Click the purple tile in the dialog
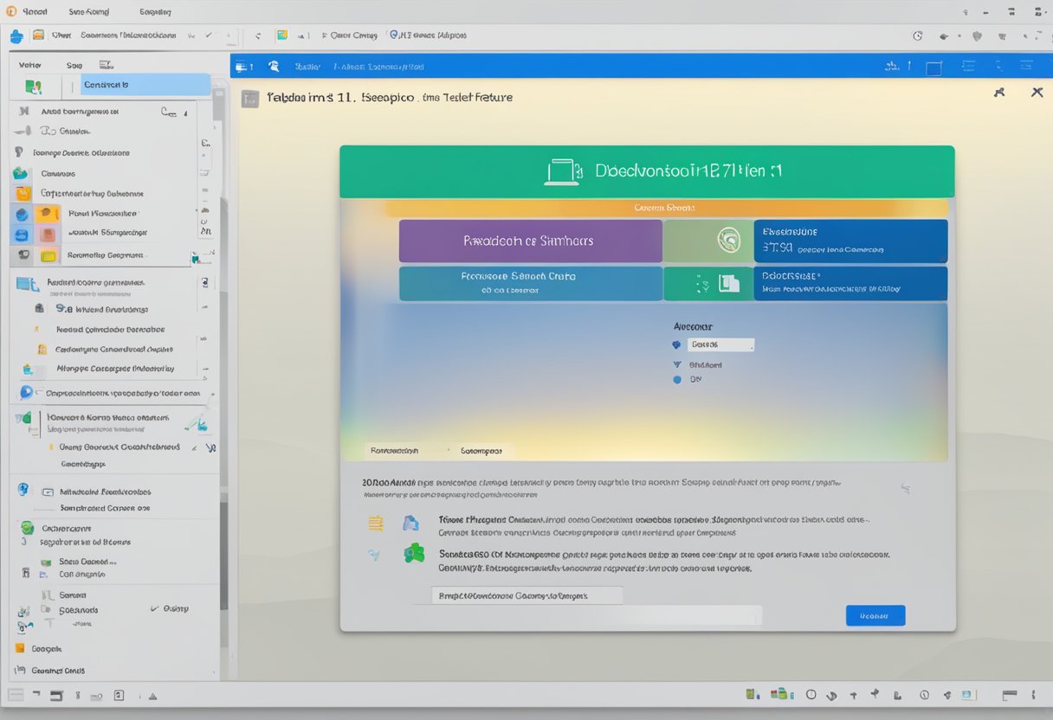This screenshot has width=1053, height=720. coord(529,241)
